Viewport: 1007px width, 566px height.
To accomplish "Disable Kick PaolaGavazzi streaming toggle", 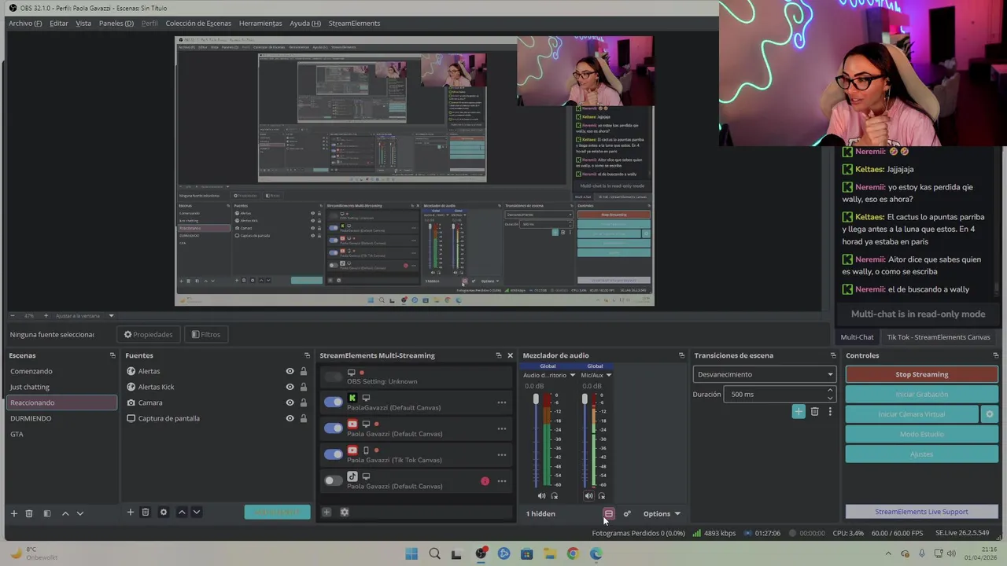I will (x=334, y=402).
